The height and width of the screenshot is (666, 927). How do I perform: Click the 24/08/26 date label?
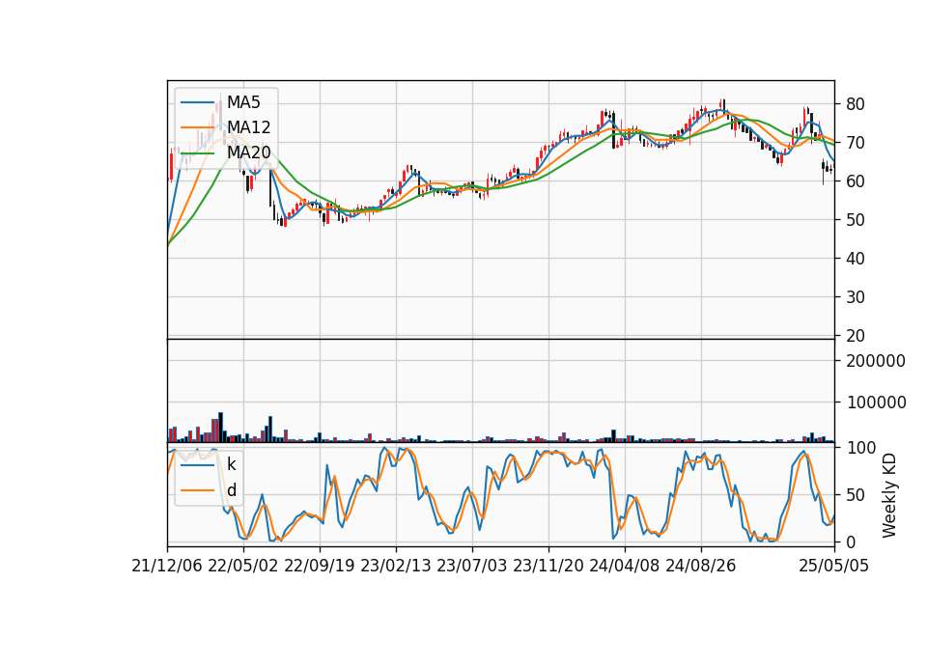point(701,566)
